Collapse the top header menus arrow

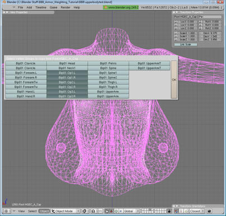pos(13,7)
